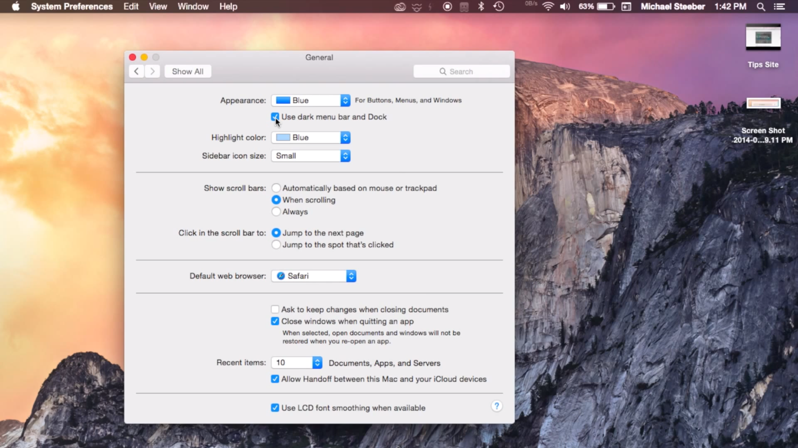Image resolution: width=798 pixels, height=448 pixels.
Task: Open Time Machine menu bar icon
Action: click(x=498, y=6)
